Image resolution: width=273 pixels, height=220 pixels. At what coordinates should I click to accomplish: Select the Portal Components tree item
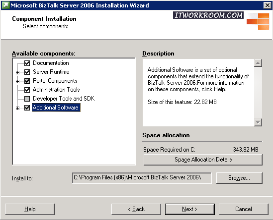55,81
